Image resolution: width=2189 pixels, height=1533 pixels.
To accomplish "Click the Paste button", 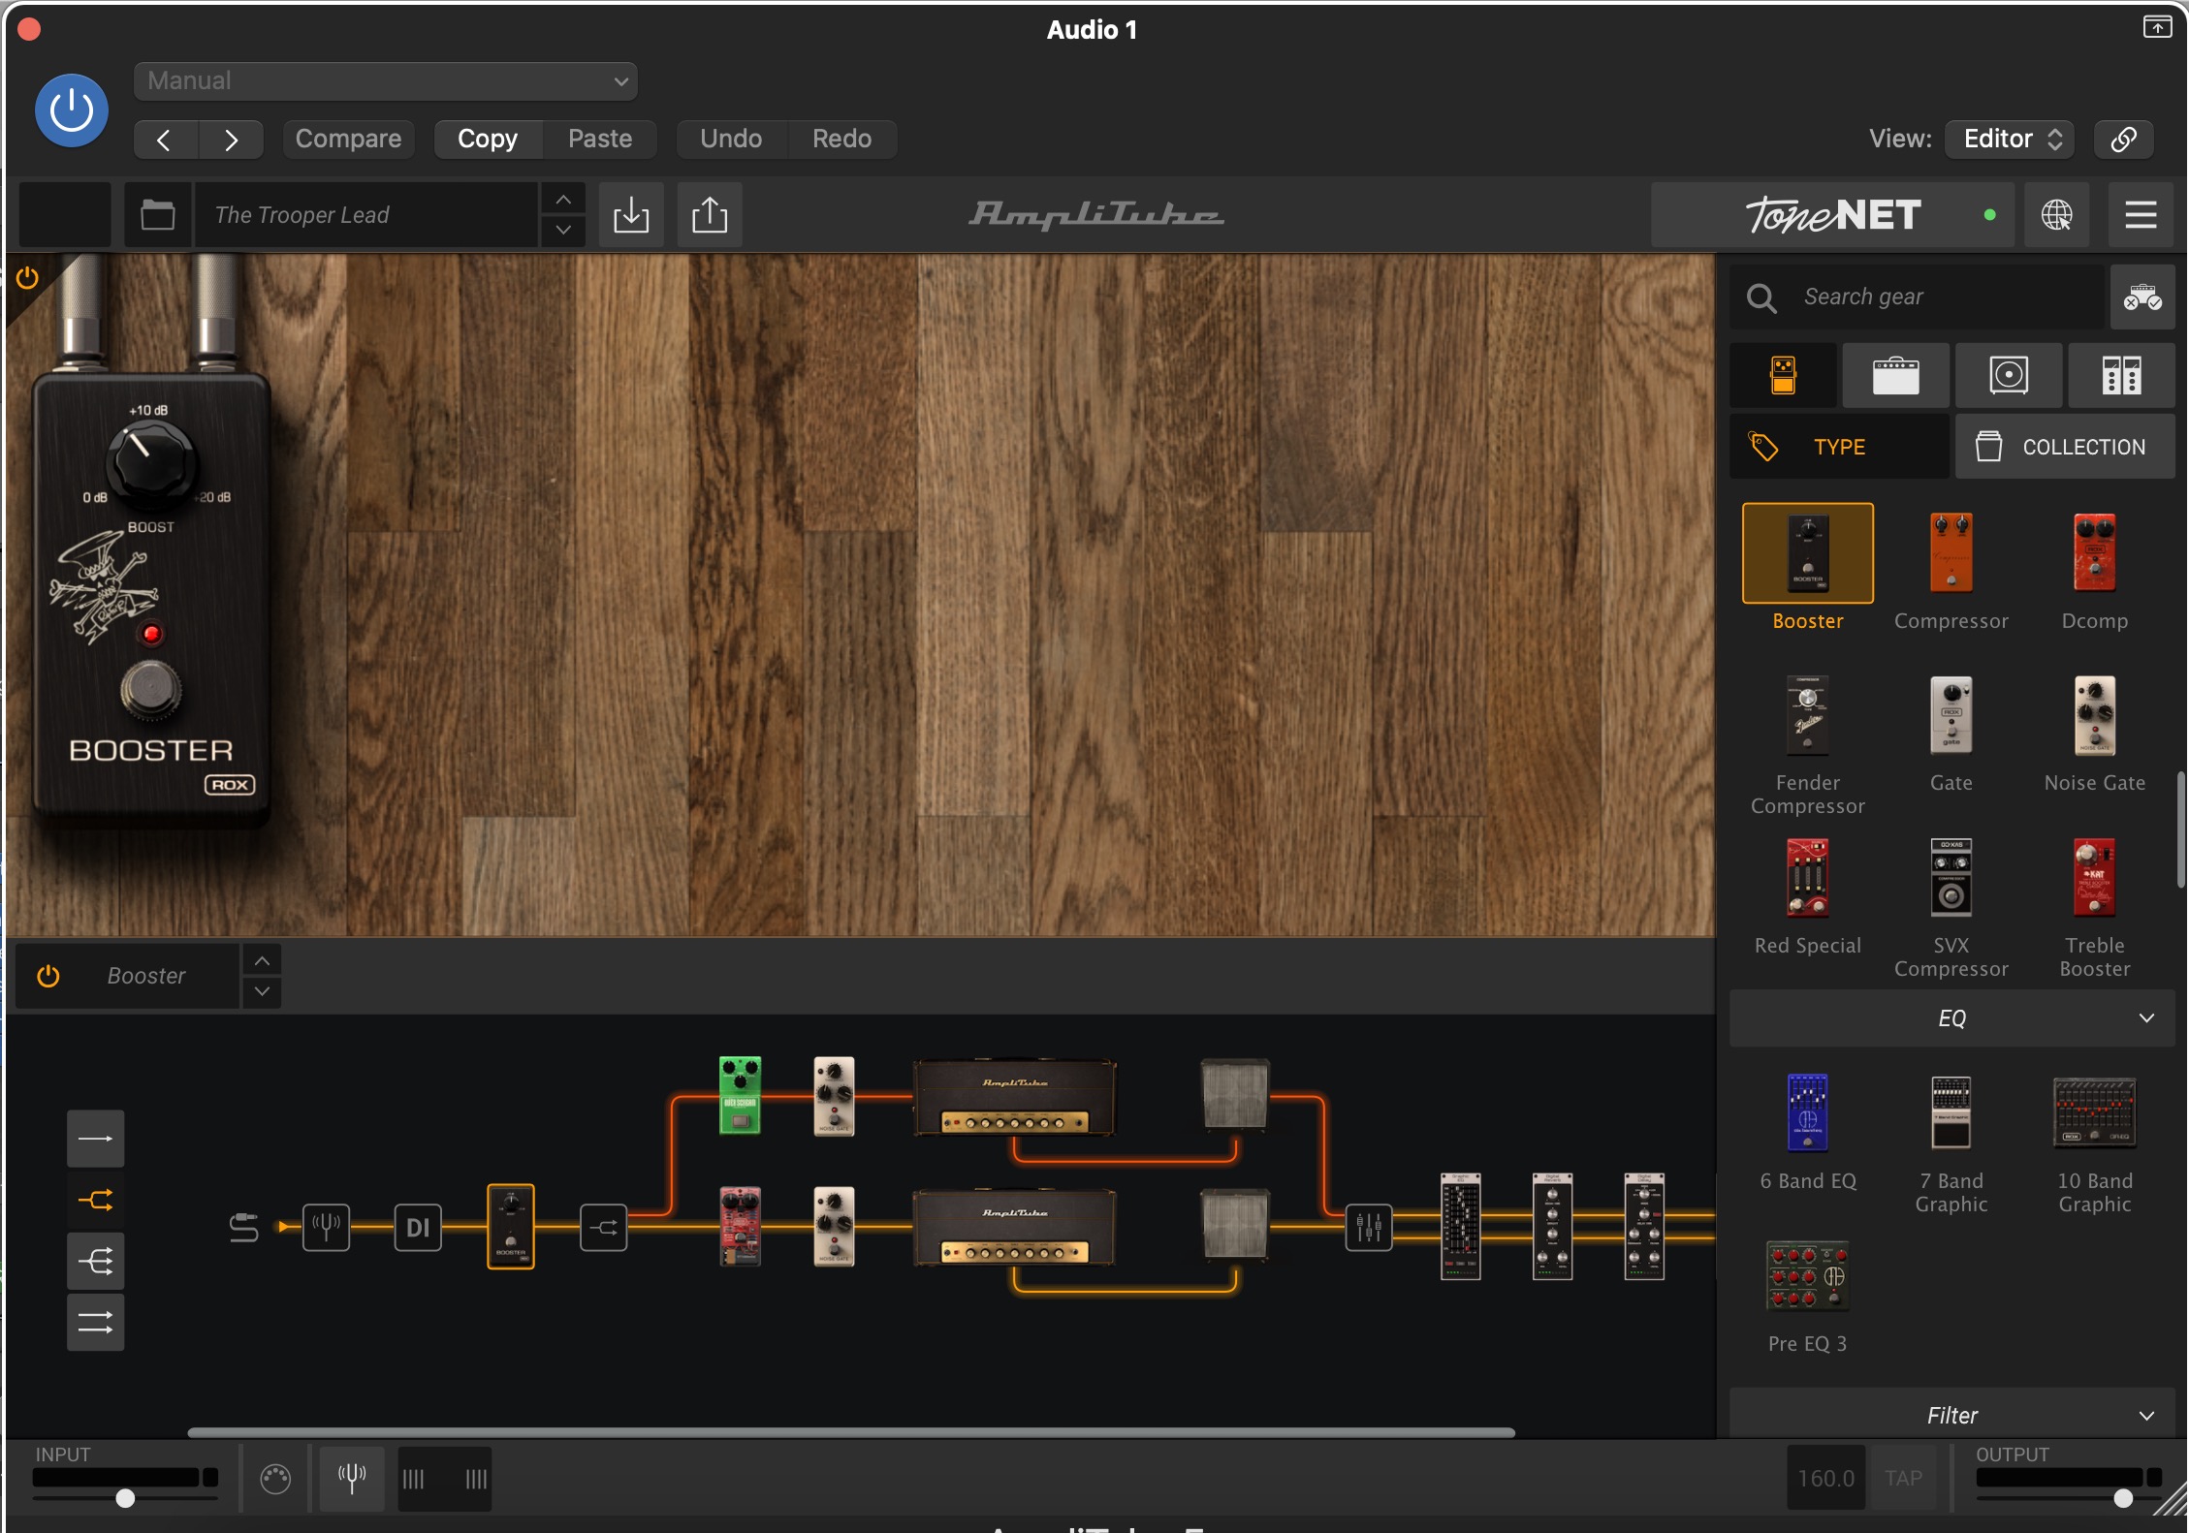I will [x=600, y=140].
